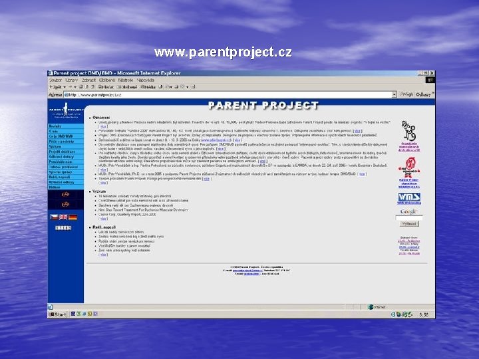Open the Hledat search toolbar button

106,87
